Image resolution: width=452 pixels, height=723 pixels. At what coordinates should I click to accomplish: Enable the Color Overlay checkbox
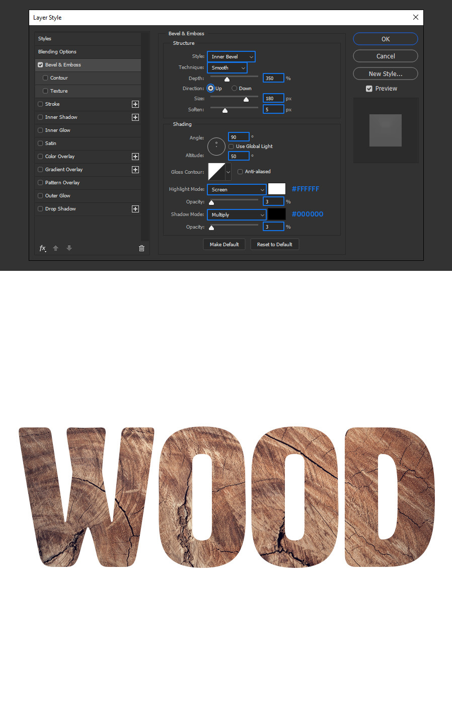(x=40, y=157)
